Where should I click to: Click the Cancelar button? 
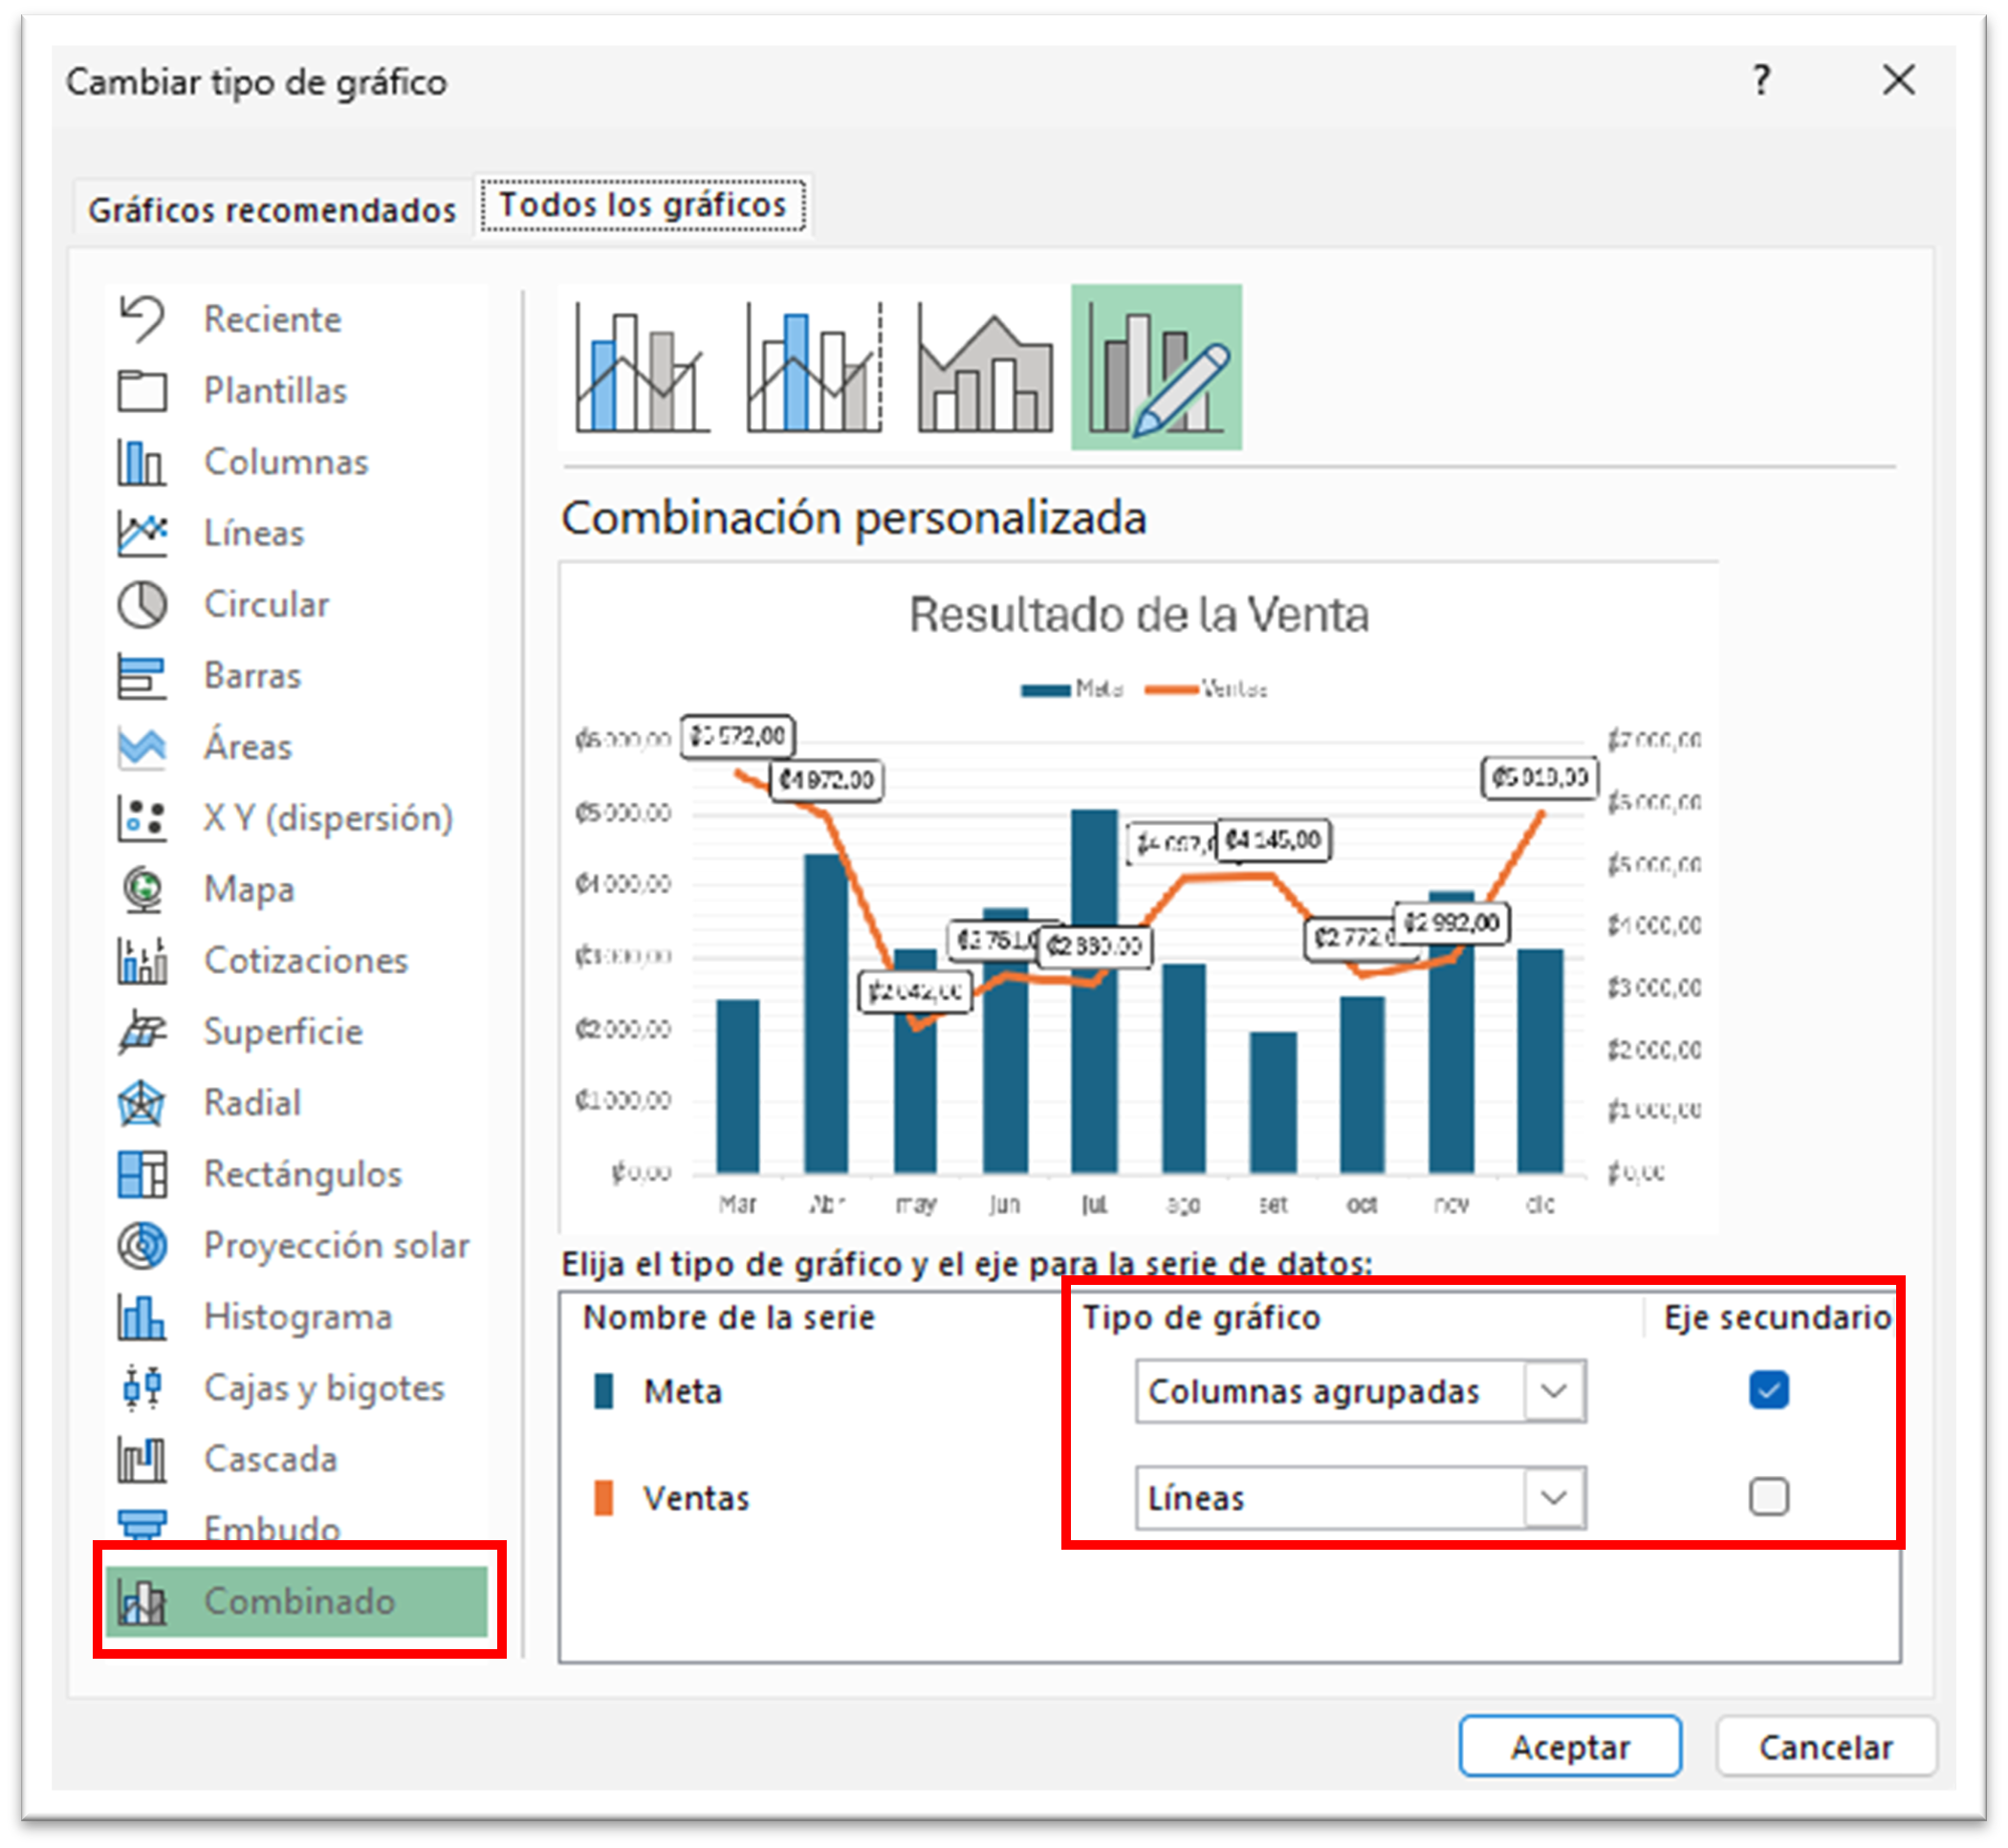pos(1825,1747)
